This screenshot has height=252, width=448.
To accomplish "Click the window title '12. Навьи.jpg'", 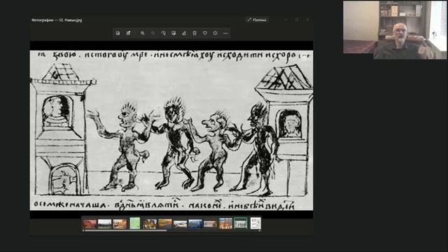I will [70, 20].
